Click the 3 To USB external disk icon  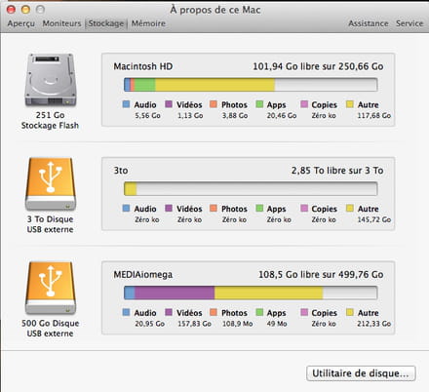[x=51, y=184]
